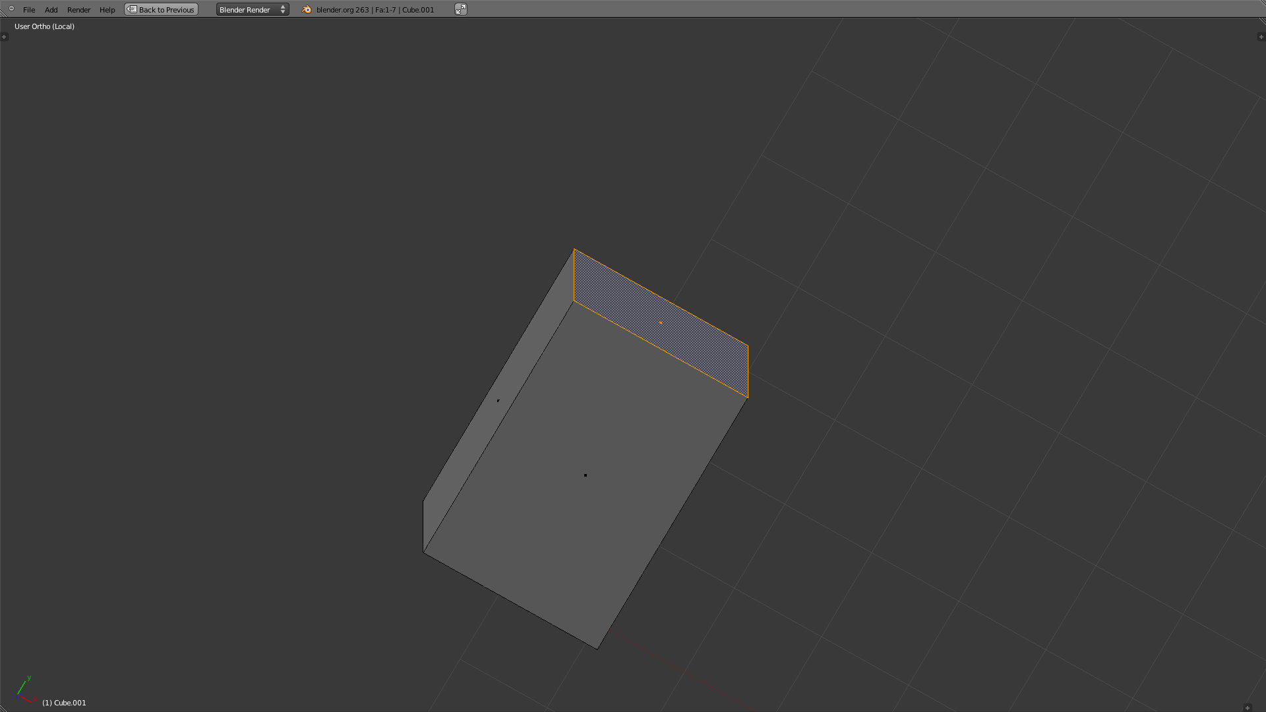The height and width of the screenshot is (712, 1266).
Task: Click the top-right plus widget to open Properties region
Action: (x=1261, y=37)
